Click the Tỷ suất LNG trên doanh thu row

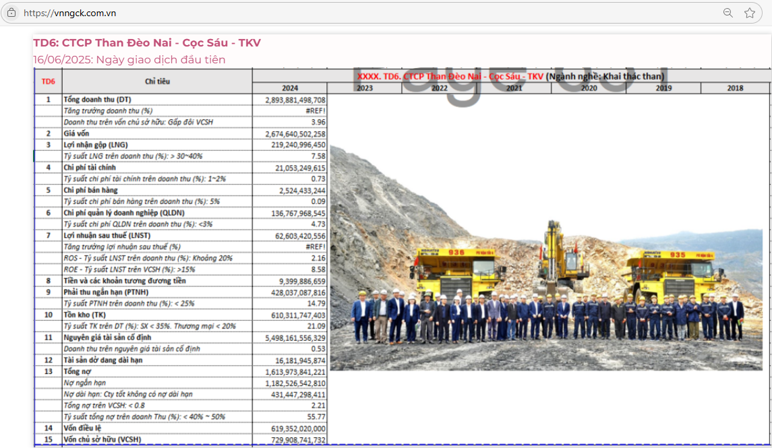pos(133,156)
